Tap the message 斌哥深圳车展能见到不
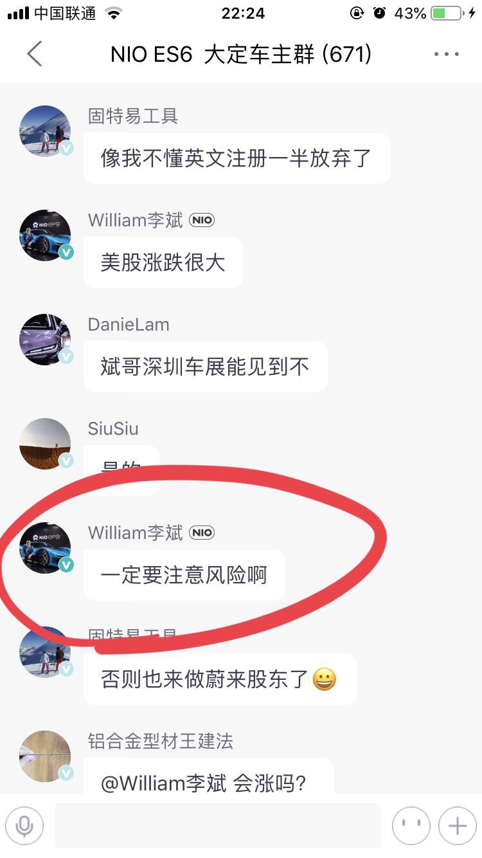The height and width of the screenshot is (858, 482). point(206,367)
